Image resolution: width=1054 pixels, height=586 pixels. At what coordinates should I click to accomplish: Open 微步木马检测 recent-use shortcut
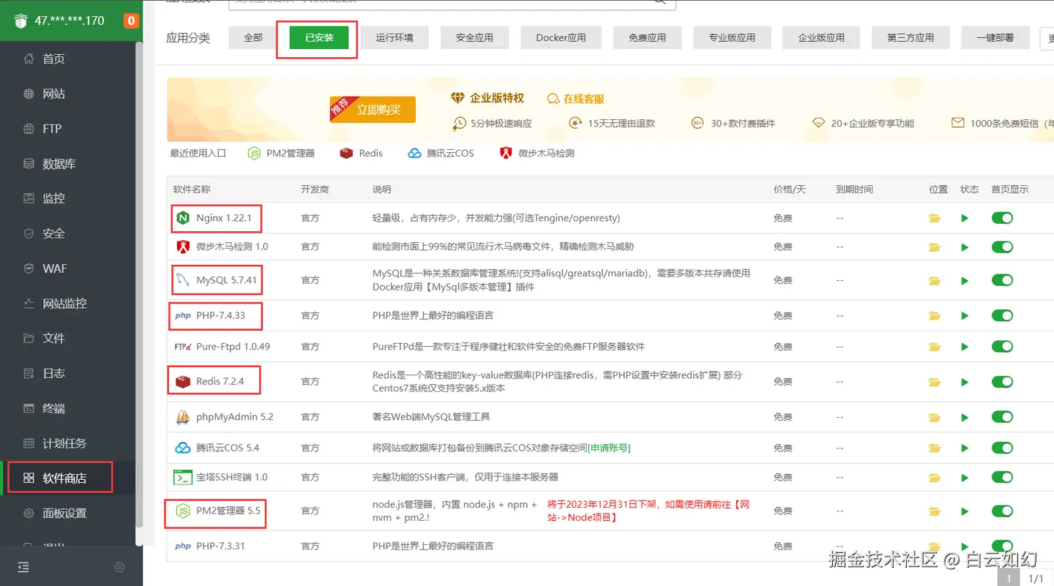(537, 153)
